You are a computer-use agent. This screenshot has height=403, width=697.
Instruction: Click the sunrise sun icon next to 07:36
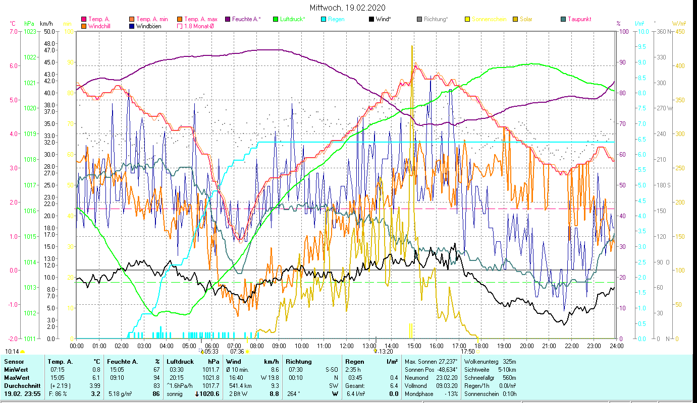tap(247, 352)
